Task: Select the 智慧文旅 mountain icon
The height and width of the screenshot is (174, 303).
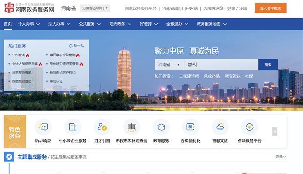Action: [x=220, y=127]
